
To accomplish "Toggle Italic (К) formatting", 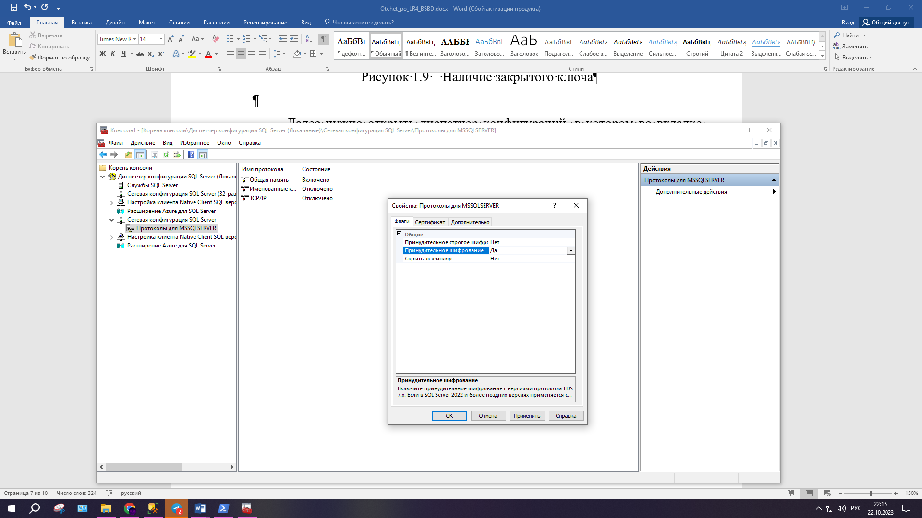I will [113, 54].
